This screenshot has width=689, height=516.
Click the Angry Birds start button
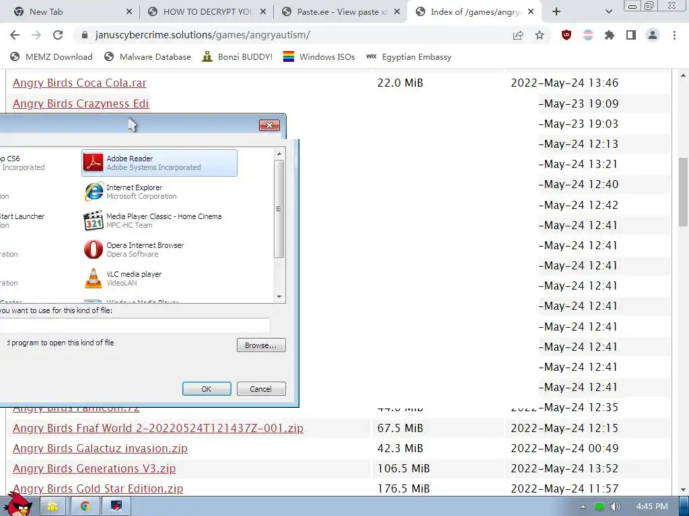[17, 504]
